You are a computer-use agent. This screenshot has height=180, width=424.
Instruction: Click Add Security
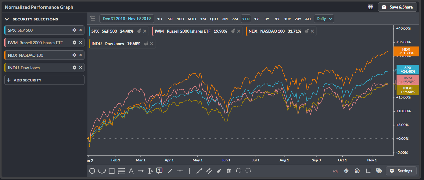pos(44,80)
